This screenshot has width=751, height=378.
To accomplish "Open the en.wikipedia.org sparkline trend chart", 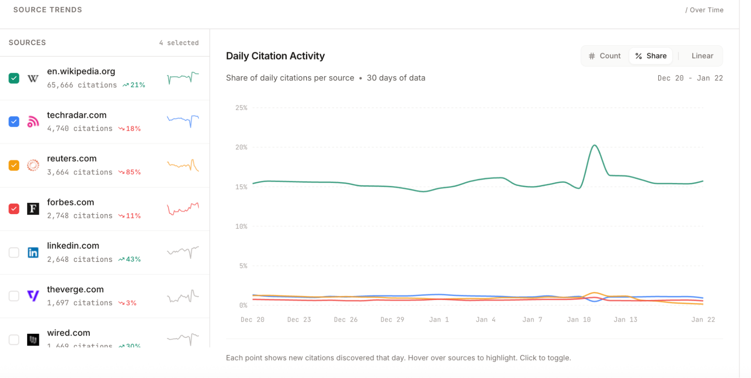I will tap(183, 78).
